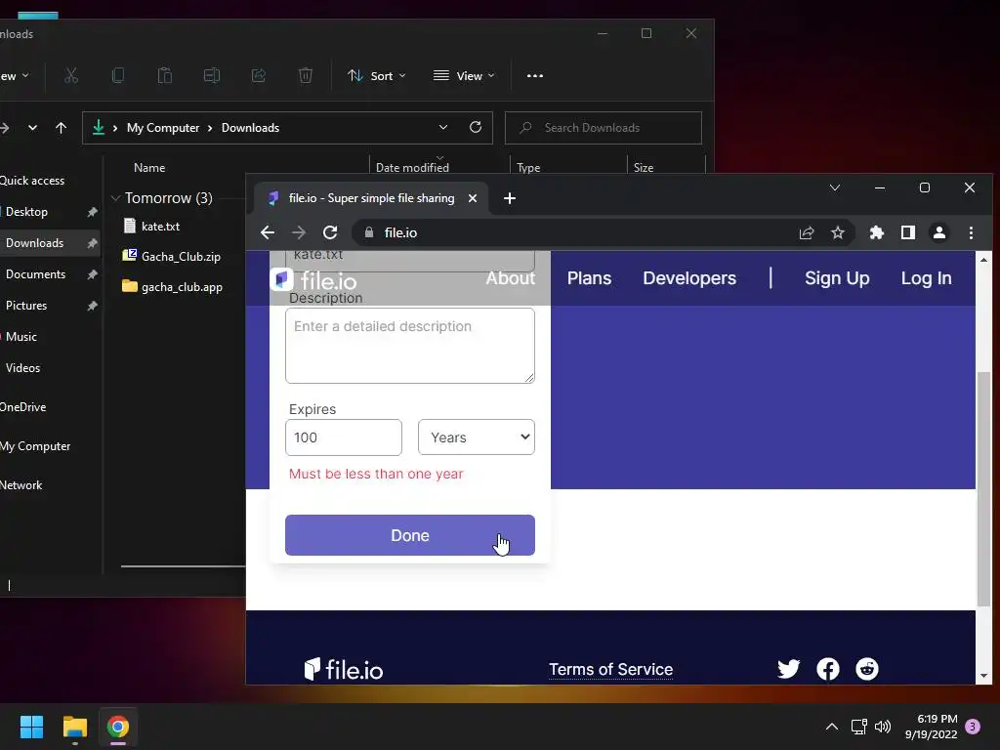
Task: Click the file.io Twitter icon
Action: (x=789, y=668)
